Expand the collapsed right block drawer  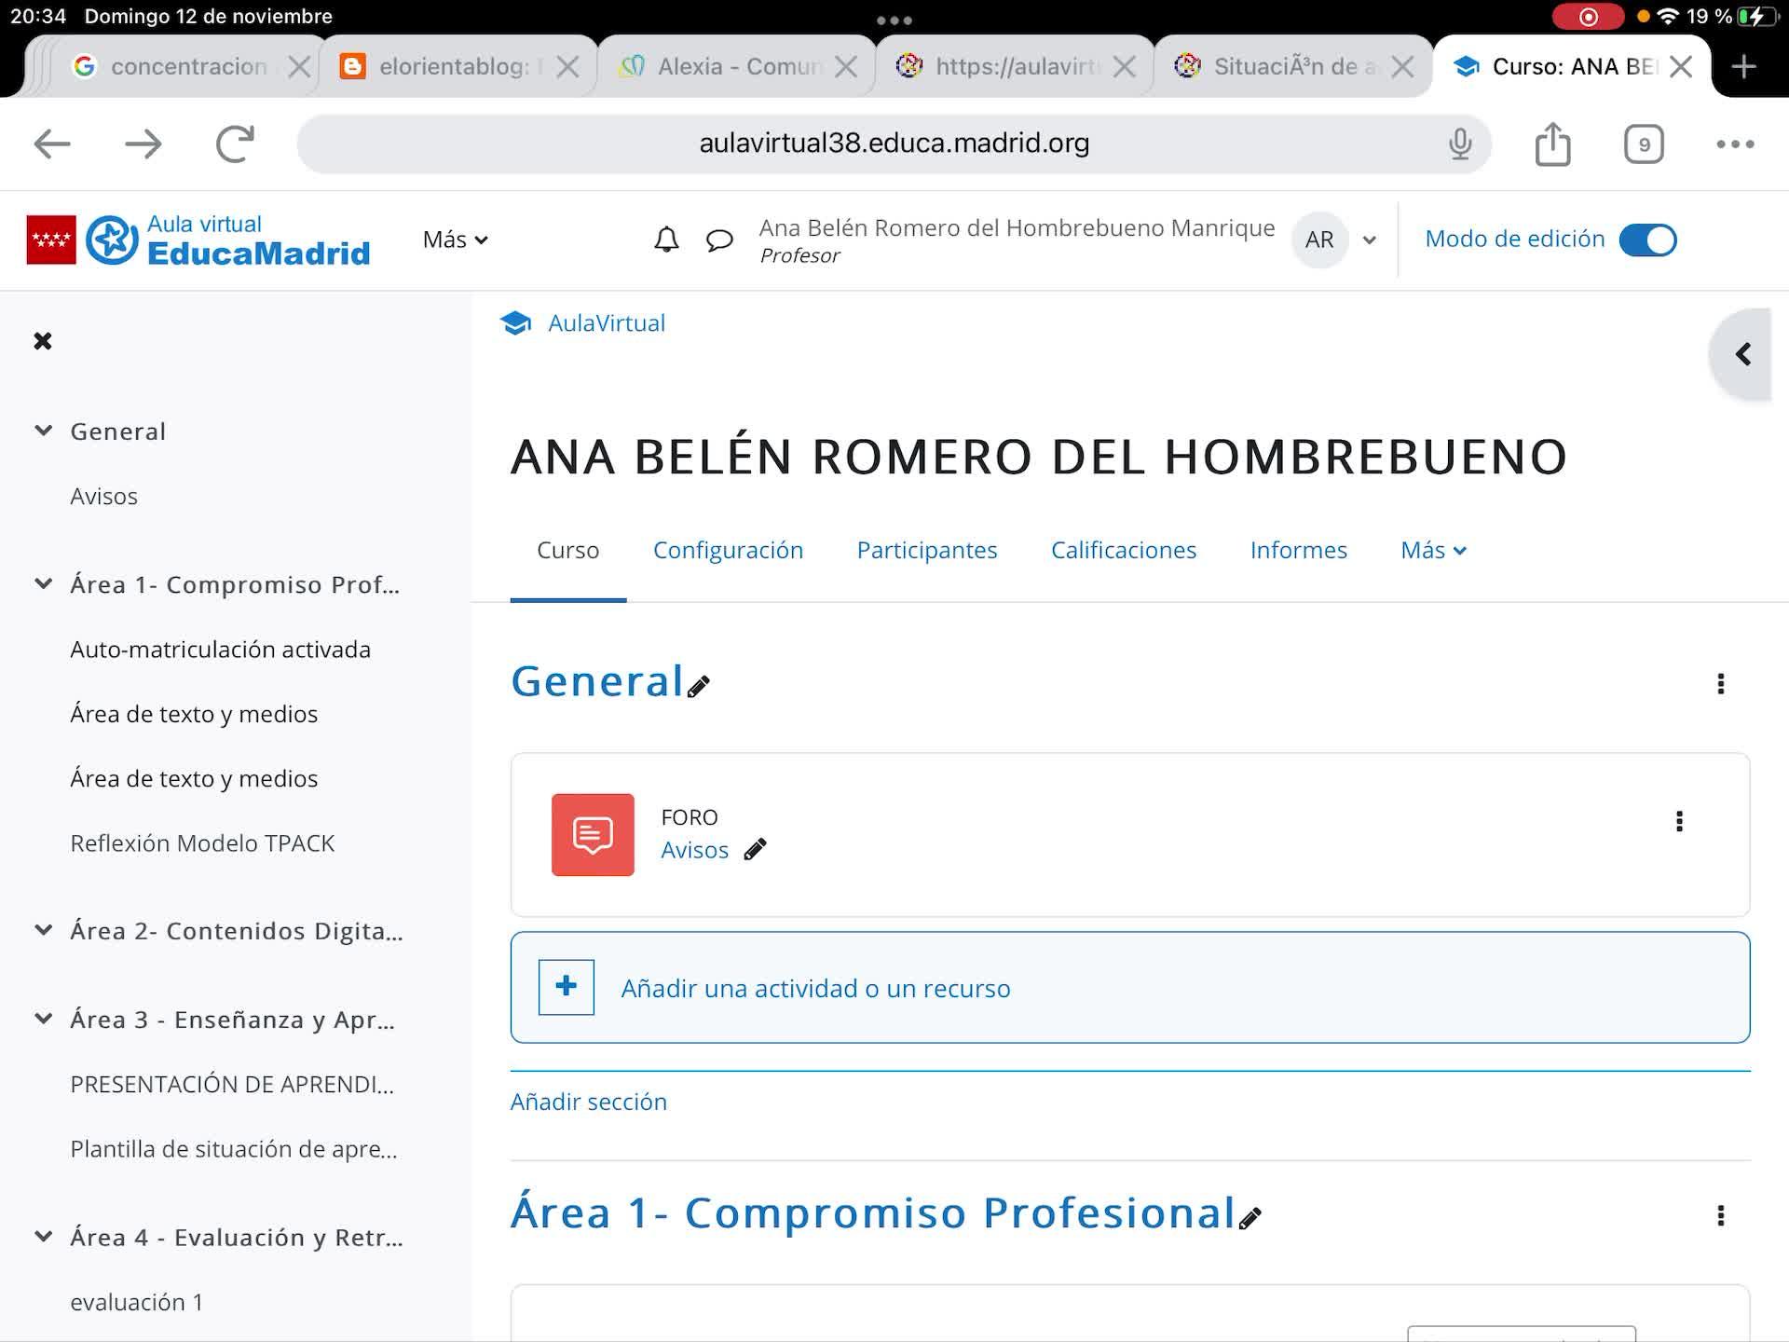pos(1742,354)
